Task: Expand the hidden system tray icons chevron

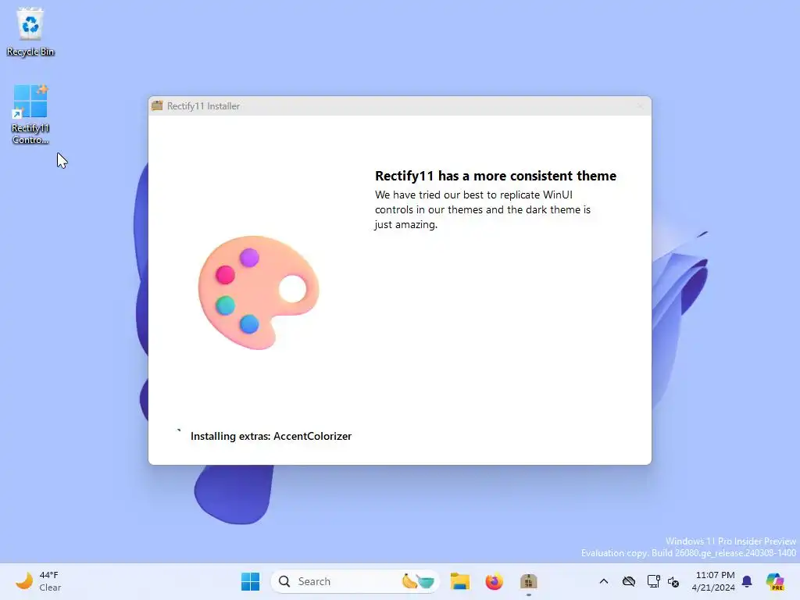Action: 604,581
